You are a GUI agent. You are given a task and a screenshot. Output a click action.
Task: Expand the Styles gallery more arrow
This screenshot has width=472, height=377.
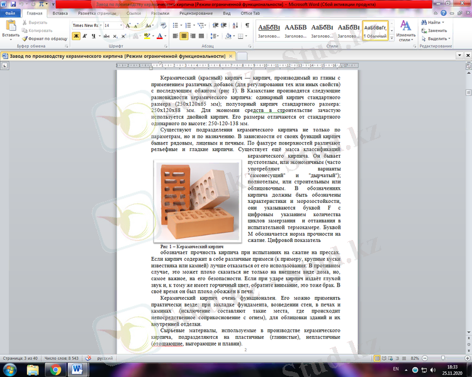(391, 38)
